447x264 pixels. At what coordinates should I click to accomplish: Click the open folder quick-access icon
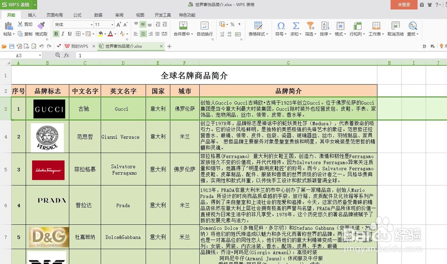(4, 46)
